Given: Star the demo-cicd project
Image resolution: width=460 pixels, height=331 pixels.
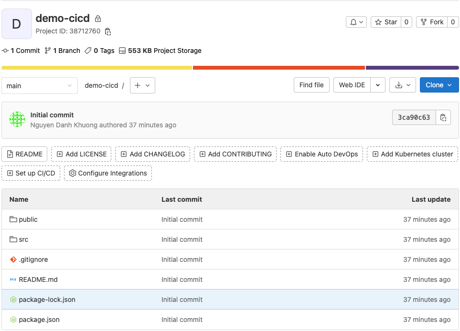Looking at the screenshot, I should [386, 21].
